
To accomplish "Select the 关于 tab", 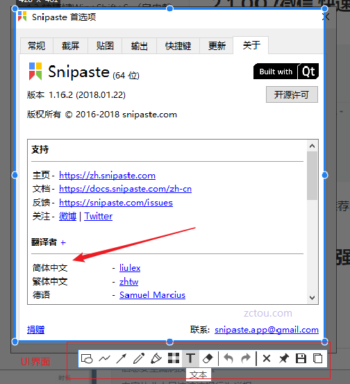I will pyautogui.click(x=251, y=45).
